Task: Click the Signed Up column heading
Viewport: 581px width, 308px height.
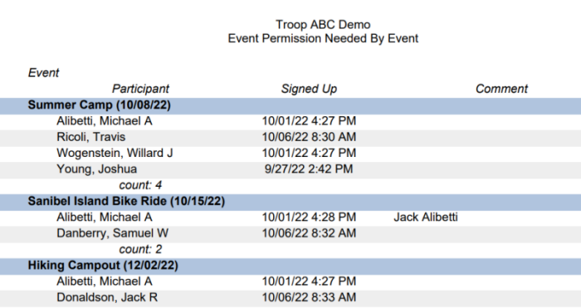Action: [309, 89]
